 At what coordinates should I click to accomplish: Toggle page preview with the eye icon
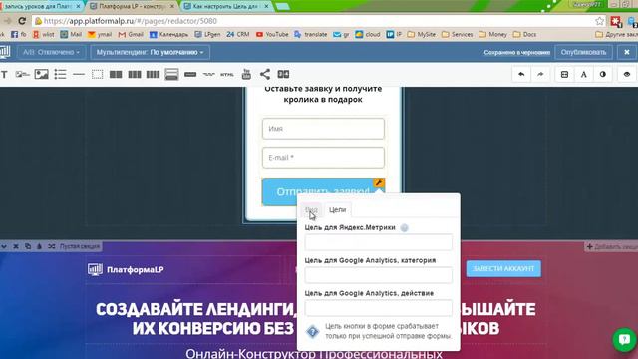coord(627,74)
